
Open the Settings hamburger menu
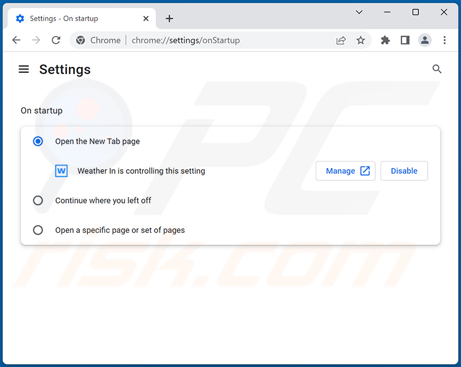tap(24, 69)
